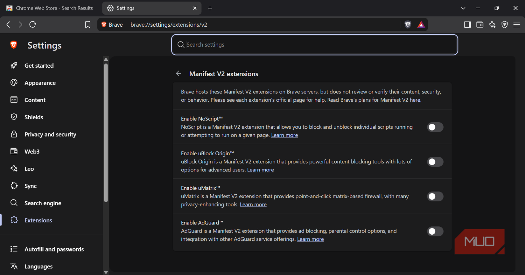Viewport: 525px width, 275px height.
Task: Click Learn more link for uMatrix
Action: tap(253, 205)
